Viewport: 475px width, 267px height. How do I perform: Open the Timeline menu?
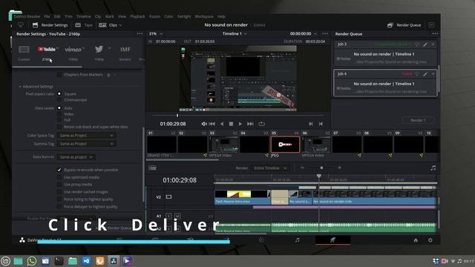83,16
